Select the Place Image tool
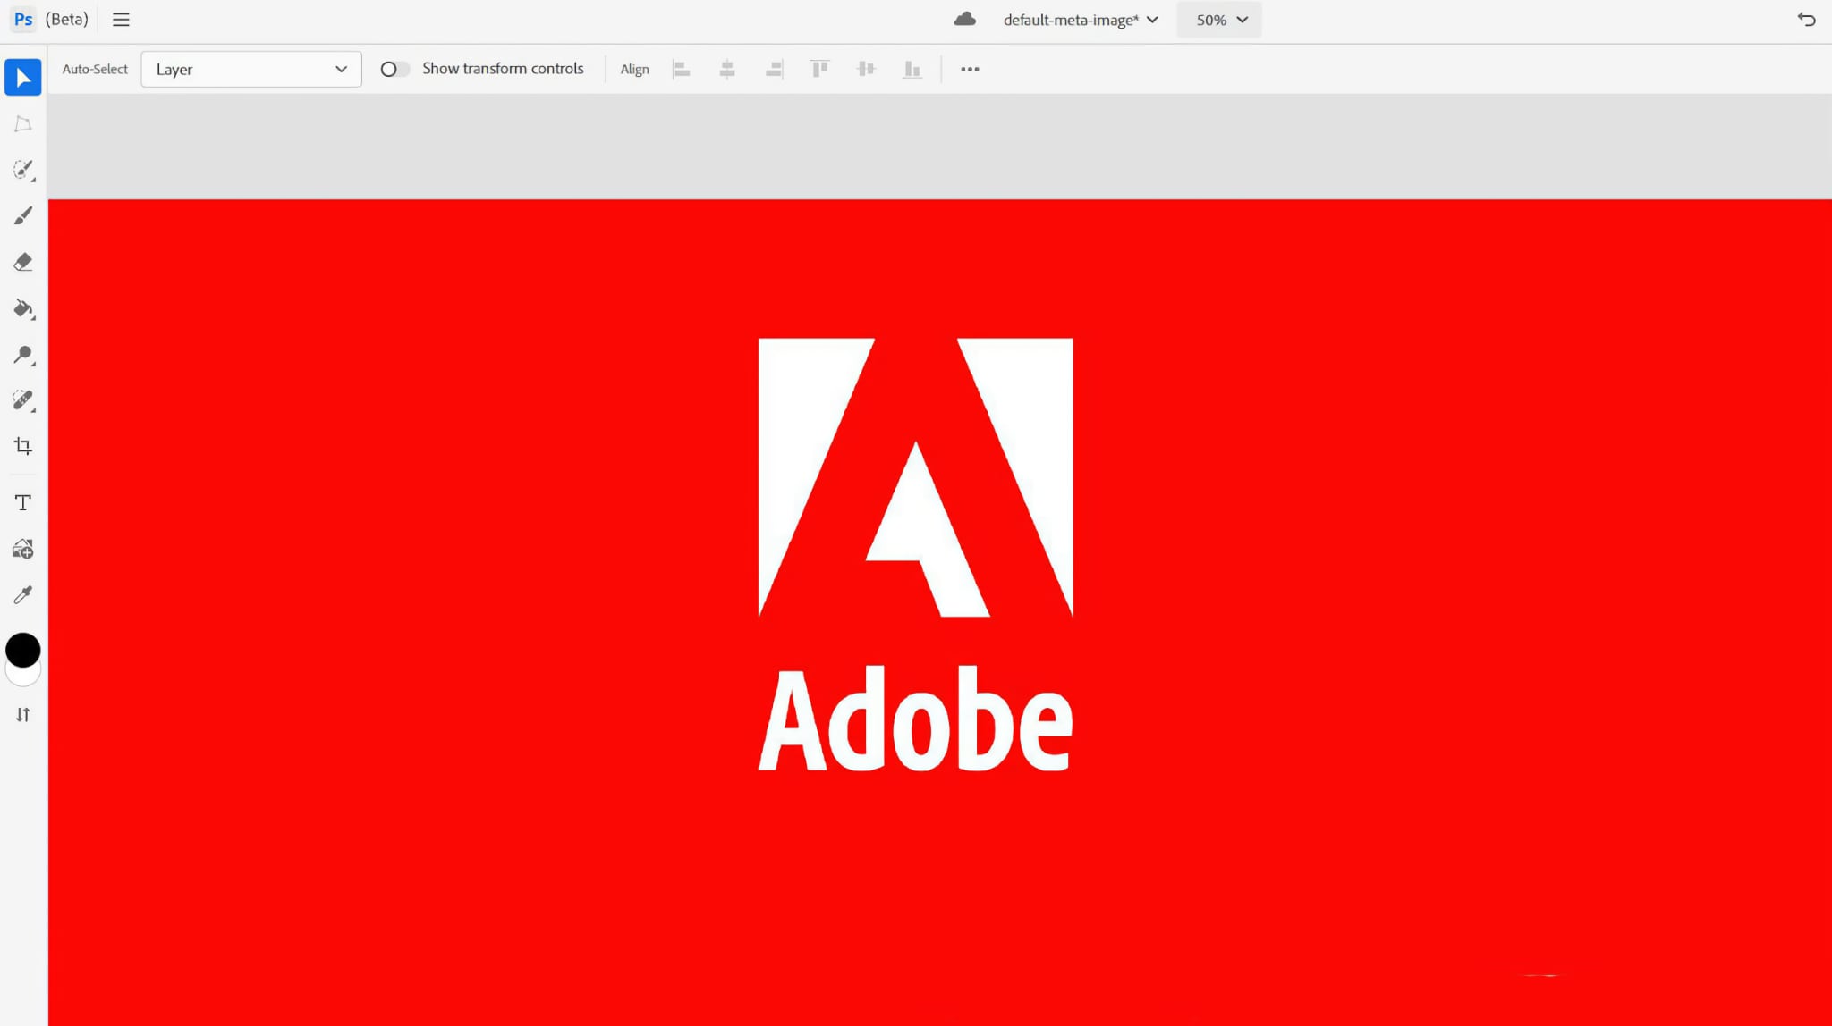The image size is (1832, 1026). click(x=23, y=549)
